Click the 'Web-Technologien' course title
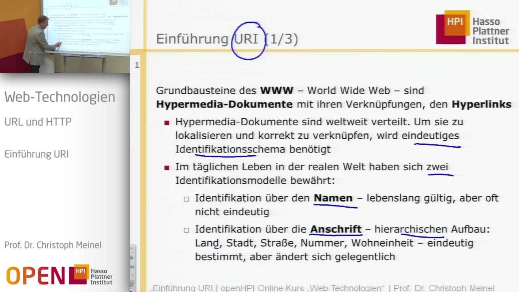Screen dimensions: 519x292 coord(60,97)
